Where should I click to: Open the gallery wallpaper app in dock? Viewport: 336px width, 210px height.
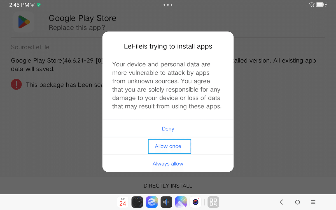tap(181, 202)
